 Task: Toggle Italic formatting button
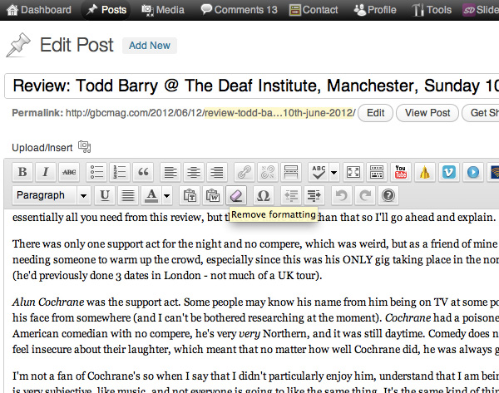(x=46, y=172)
